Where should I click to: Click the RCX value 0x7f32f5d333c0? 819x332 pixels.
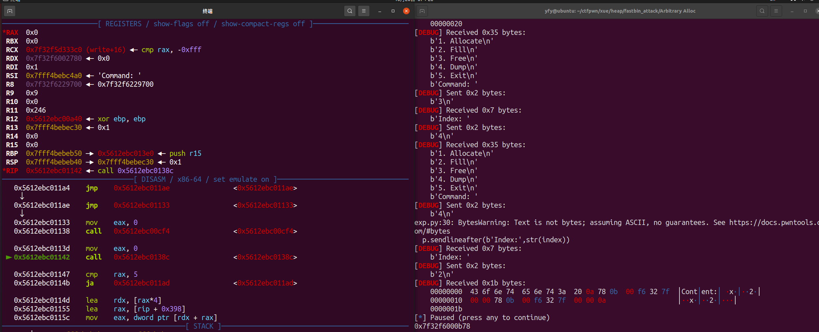(x=54, y=50)
